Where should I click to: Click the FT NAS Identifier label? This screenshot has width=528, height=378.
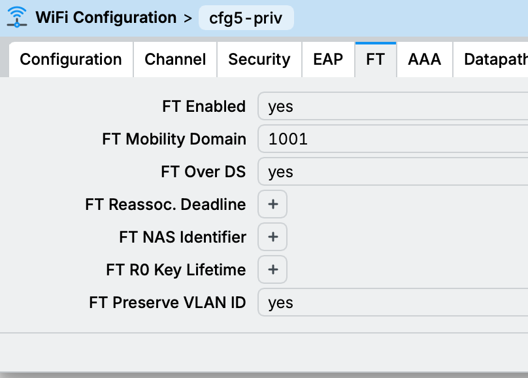182,237
